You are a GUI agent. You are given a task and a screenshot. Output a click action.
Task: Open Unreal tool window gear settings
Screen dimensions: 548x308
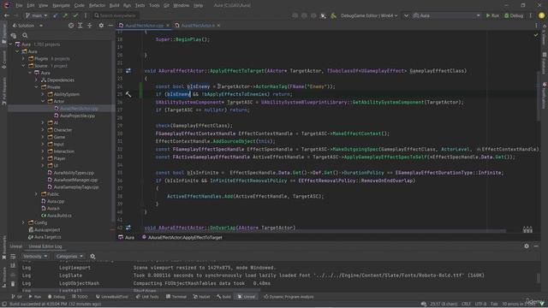[x=527, y=246]
